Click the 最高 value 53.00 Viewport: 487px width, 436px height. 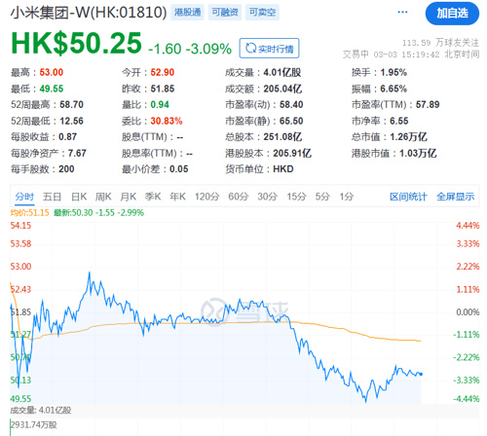click(x=52, y=72)
